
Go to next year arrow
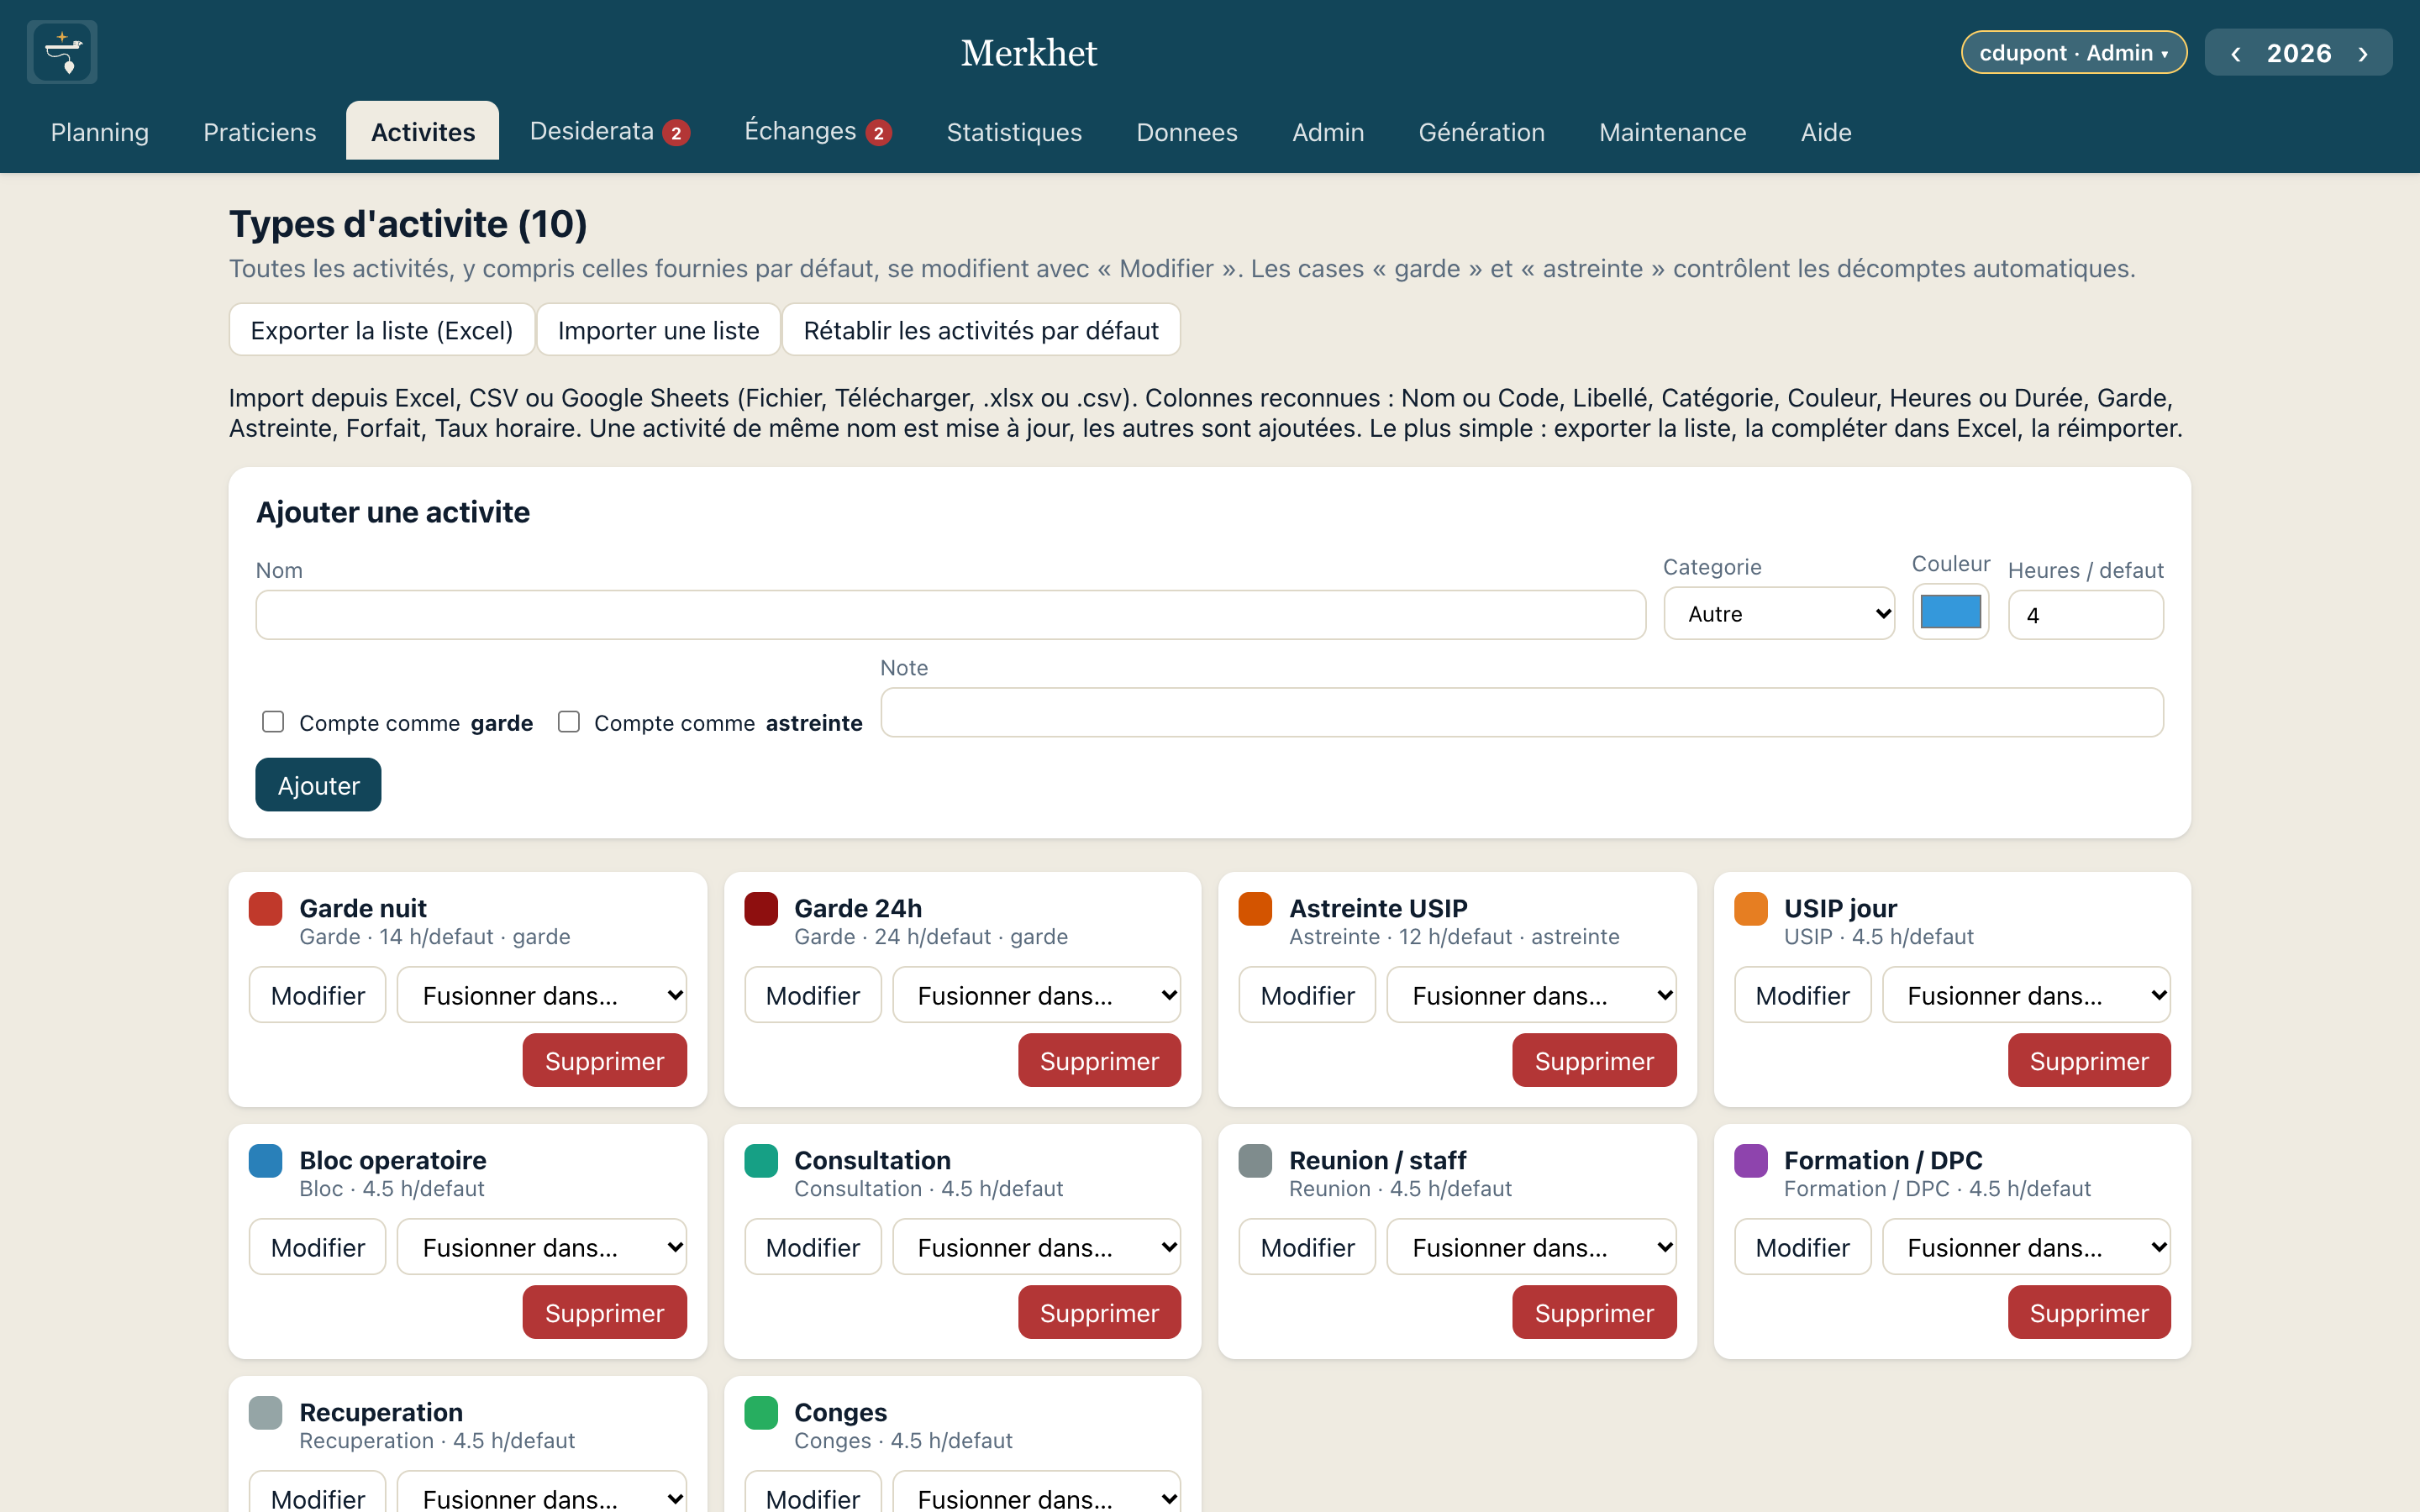pyautogui.click(x=2363, y=53)
